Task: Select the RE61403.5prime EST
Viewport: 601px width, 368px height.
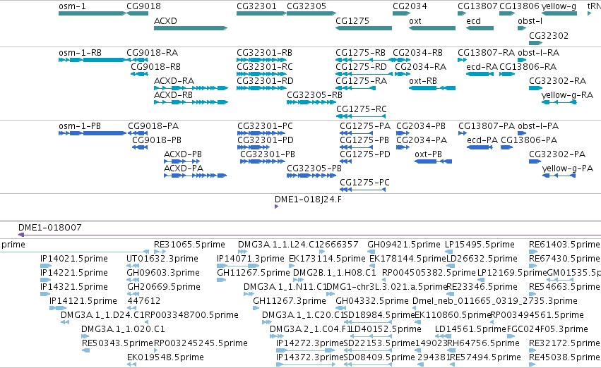Action: (533, 252)
